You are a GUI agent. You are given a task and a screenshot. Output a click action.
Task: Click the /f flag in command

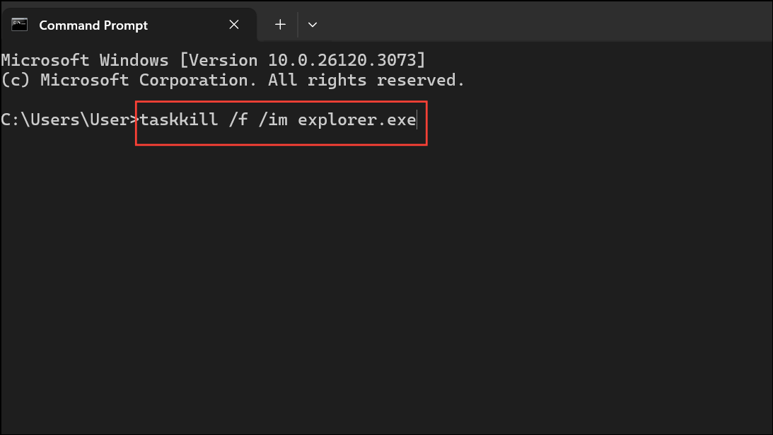point(238,120)
